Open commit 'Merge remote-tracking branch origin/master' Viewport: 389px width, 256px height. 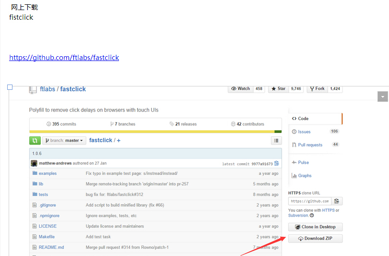tap(137, 184)
